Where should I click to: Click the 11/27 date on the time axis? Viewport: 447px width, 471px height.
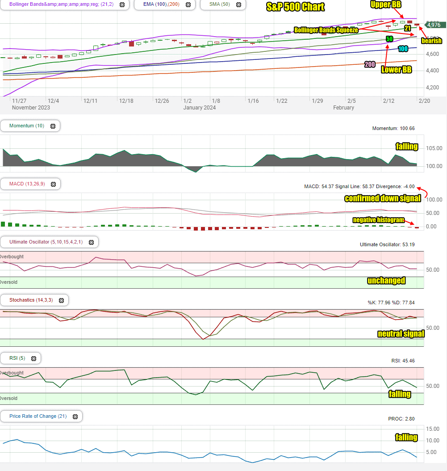point(19,101)
